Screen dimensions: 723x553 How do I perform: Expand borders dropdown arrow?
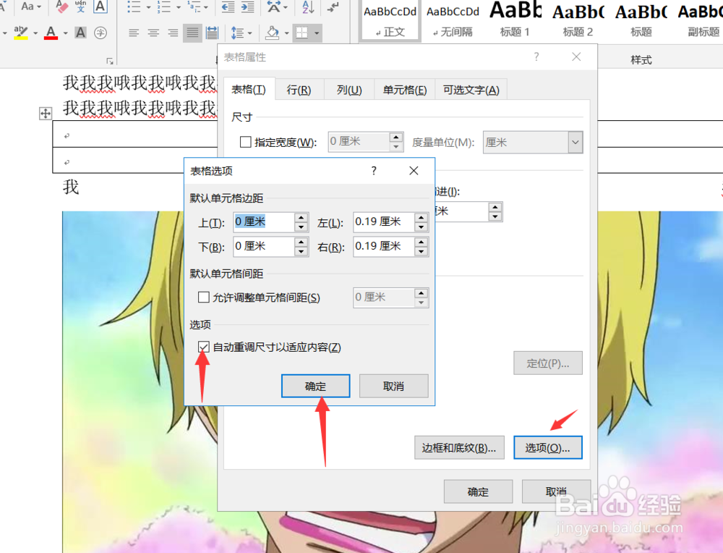click(x=317, y=33)
